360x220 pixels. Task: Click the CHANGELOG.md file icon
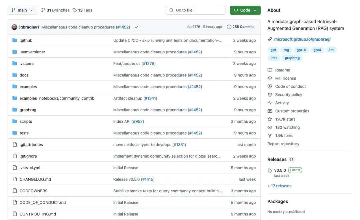[15, 179]
